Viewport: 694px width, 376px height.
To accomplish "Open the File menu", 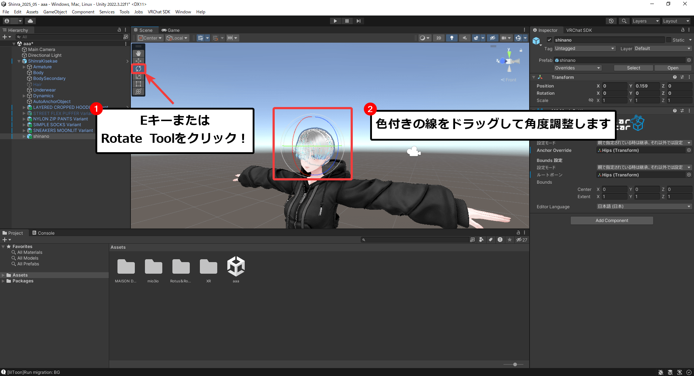I will 6,12.
